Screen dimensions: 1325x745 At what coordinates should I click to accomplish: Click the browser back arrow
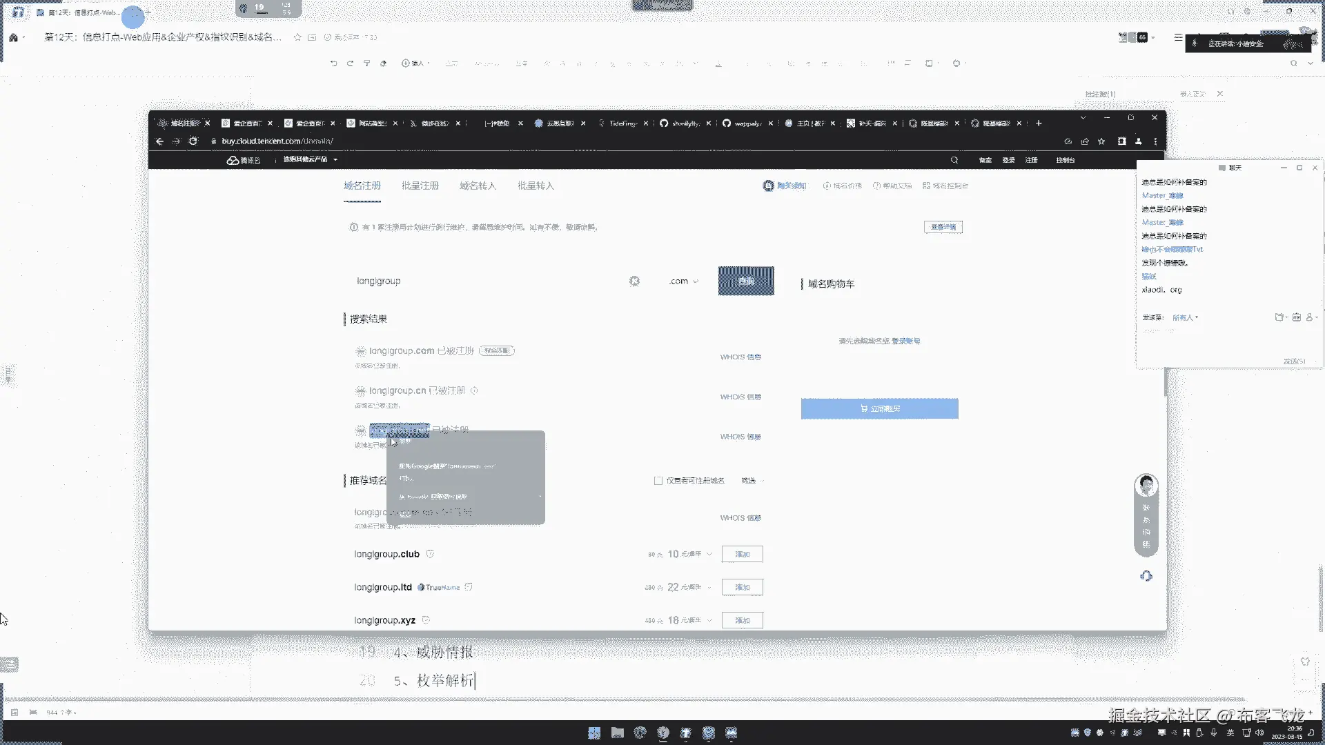[x=159, y=141]
